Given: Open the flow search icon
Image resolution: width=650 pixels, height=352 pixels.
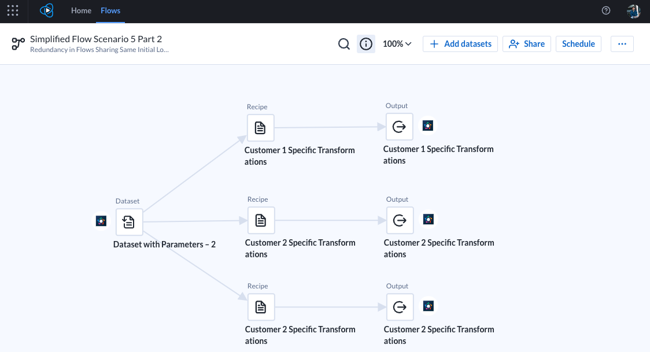Looking at the screenshot, I should [344, 44].
